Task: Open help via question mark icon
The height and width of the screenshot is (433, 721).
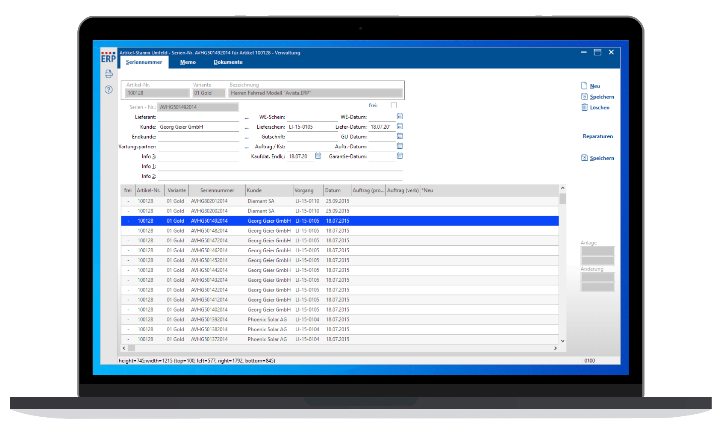Action: click(x=109, y=89)
